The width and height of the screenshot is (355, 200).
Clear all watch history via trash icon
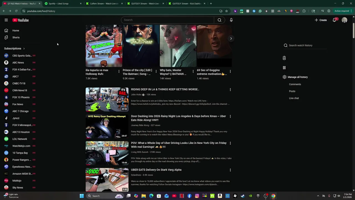(284, 58)
